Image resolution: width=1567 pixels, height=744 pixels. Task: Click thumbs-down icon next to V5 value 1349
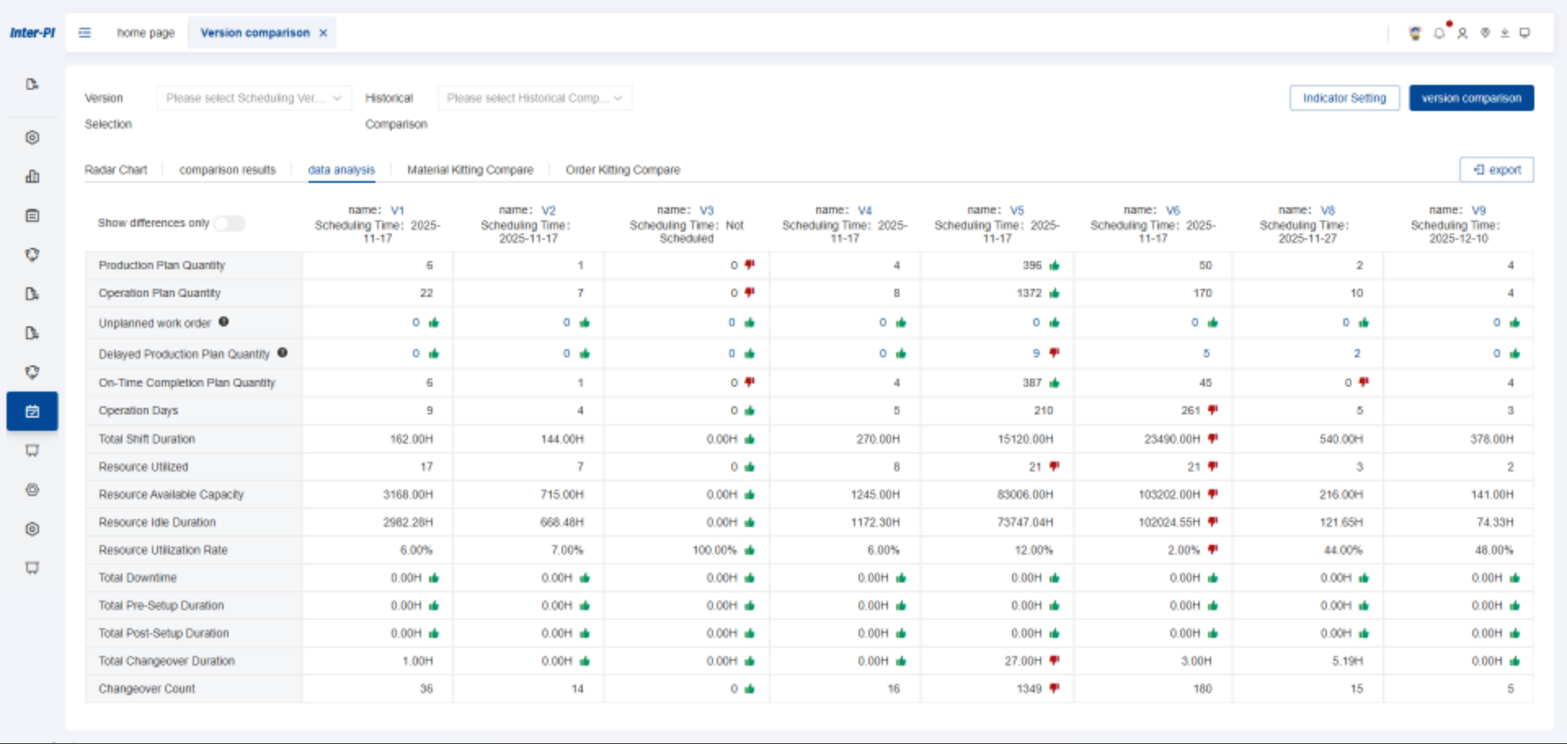point(1054,689)
